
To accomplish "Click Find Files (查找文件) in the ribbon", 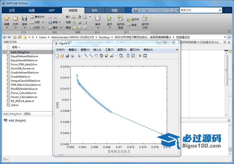I will [37, 17].
